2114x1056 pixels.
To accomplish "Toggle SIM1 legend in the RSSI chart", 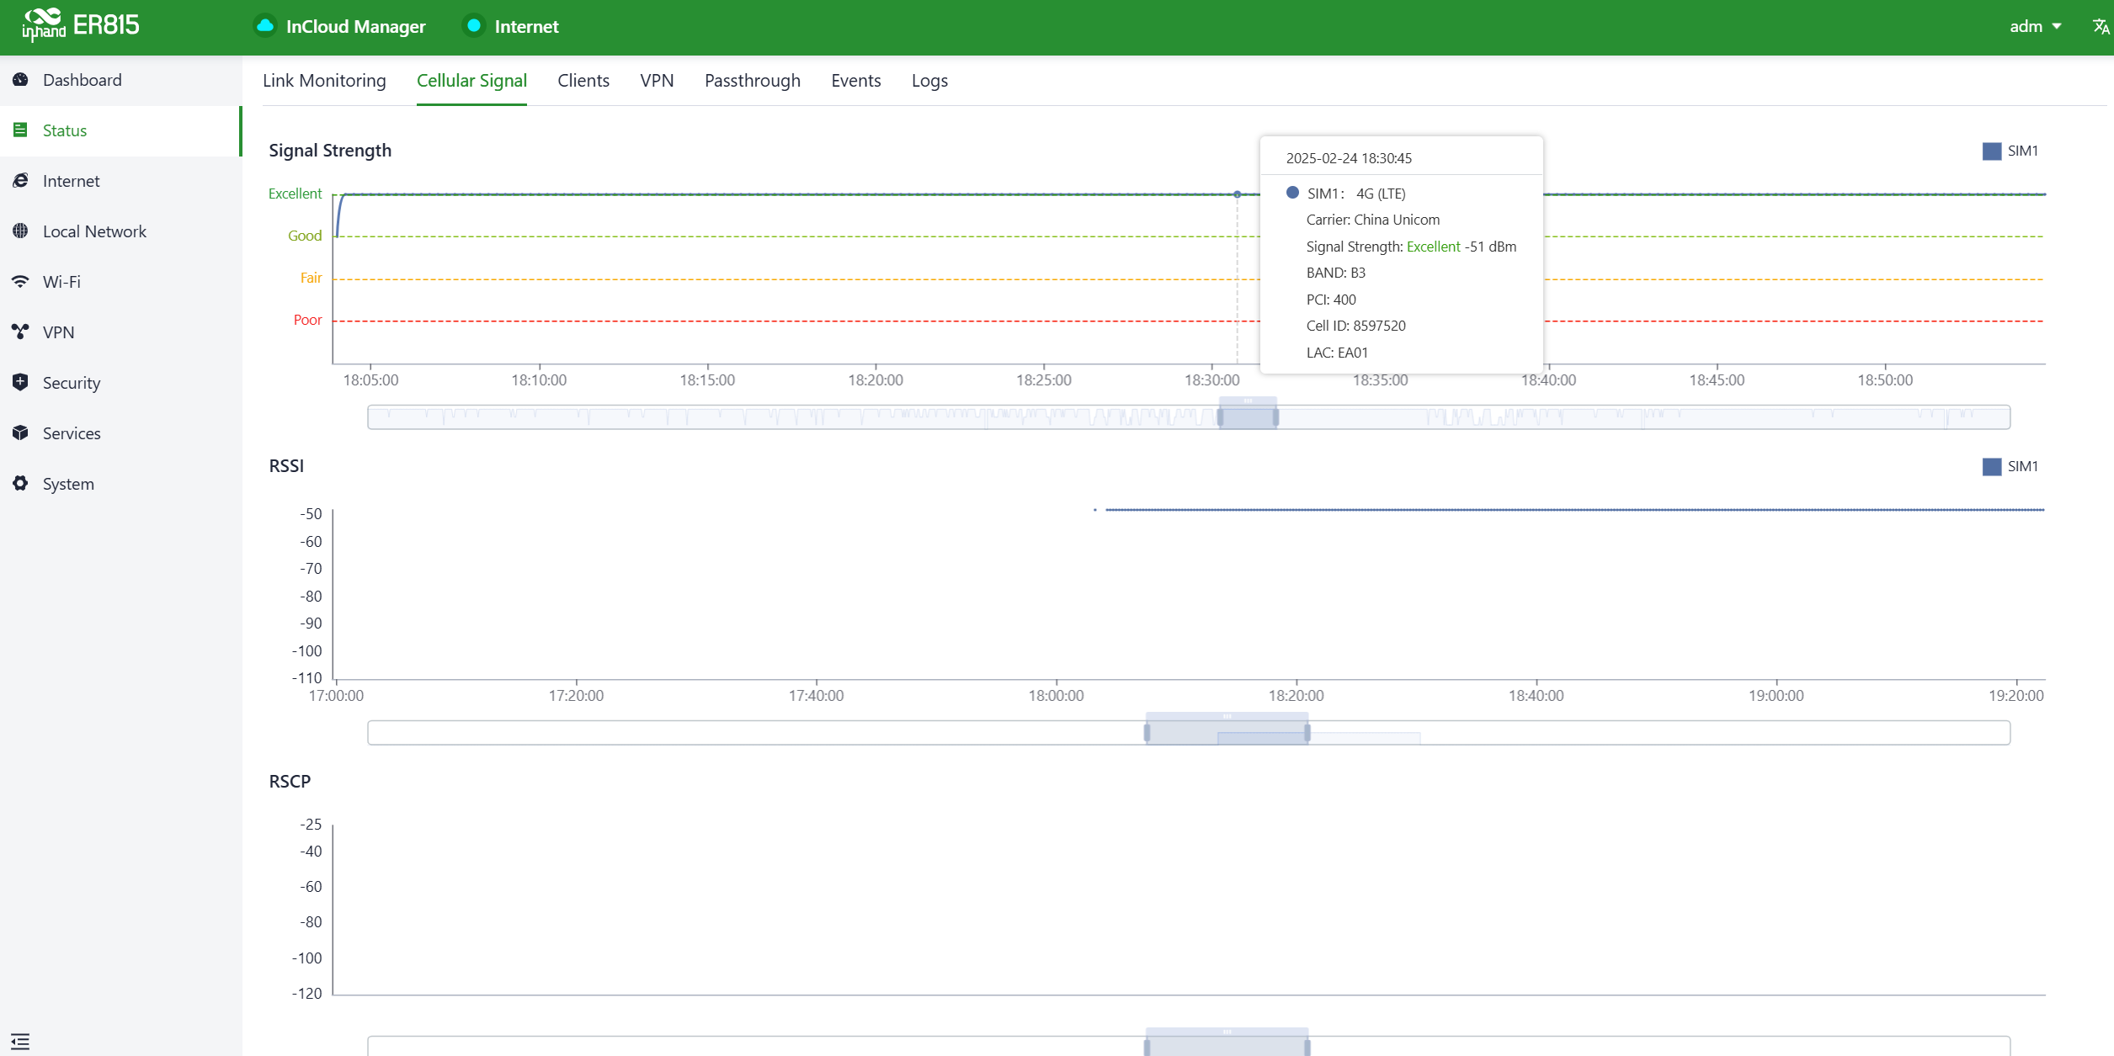I will tap(2010, 467).
